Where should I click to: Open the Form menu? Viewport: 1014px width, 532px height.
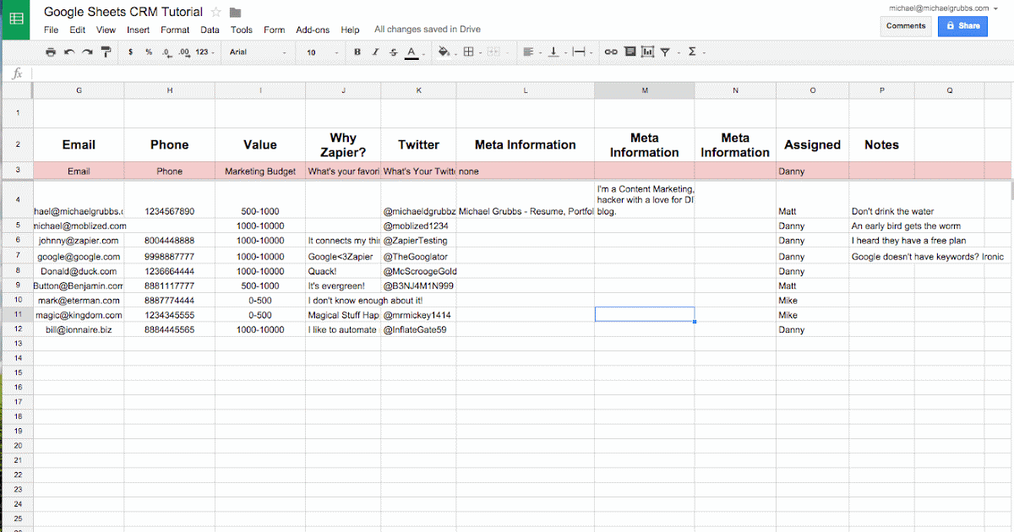click(275, 30)
